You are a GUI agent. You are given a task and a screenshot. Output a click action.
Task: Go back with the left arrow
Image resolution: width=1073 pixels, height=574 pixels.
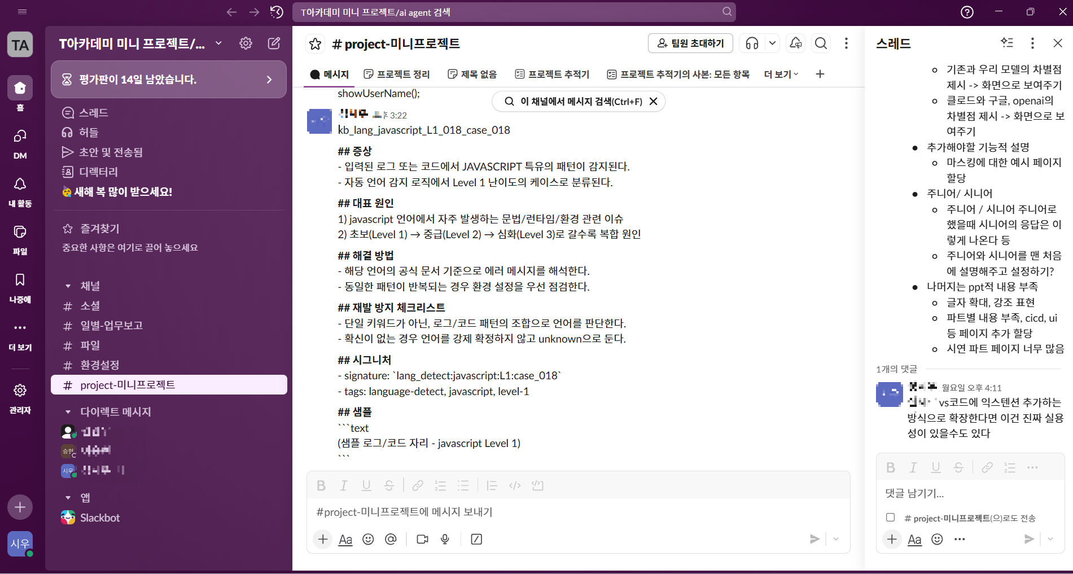231,12
